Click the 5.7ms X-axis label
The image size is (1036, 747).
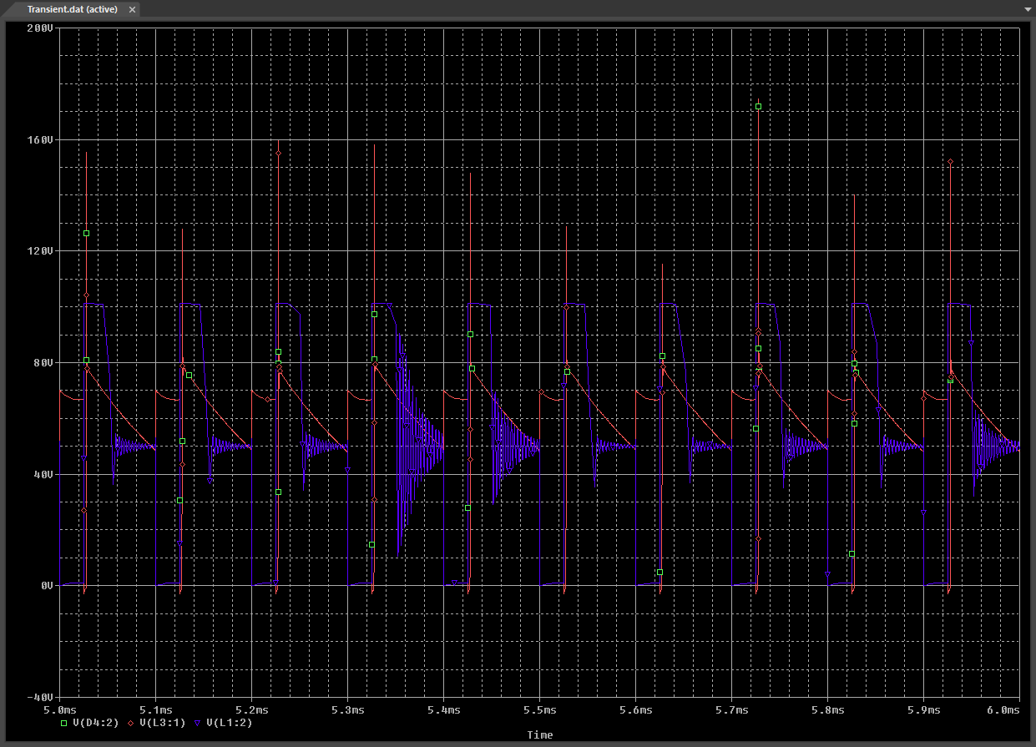[732, 709]
